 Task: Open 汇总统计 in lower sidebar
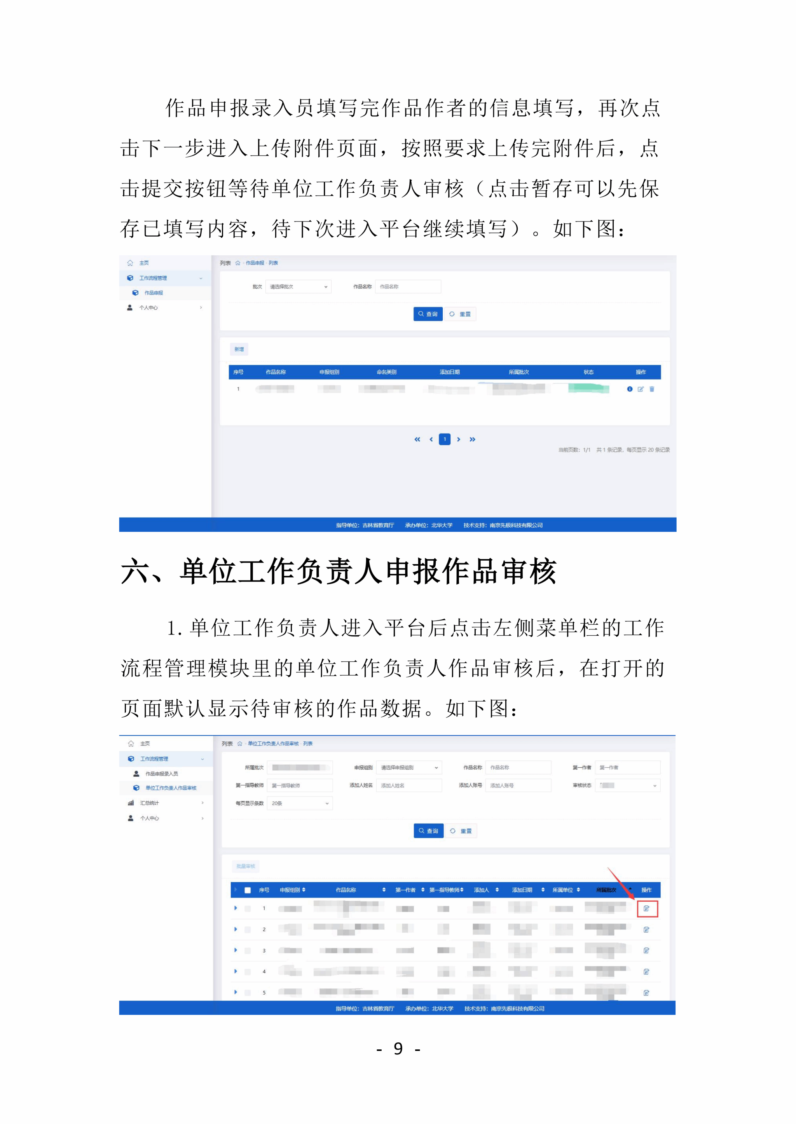click(x=150, y=803)
